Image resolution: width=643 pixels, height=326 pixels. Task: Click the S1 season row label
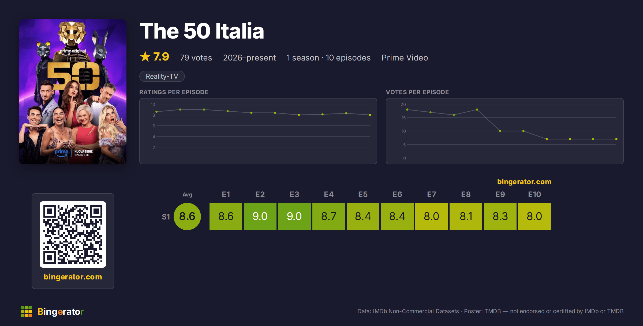(166, 217)
